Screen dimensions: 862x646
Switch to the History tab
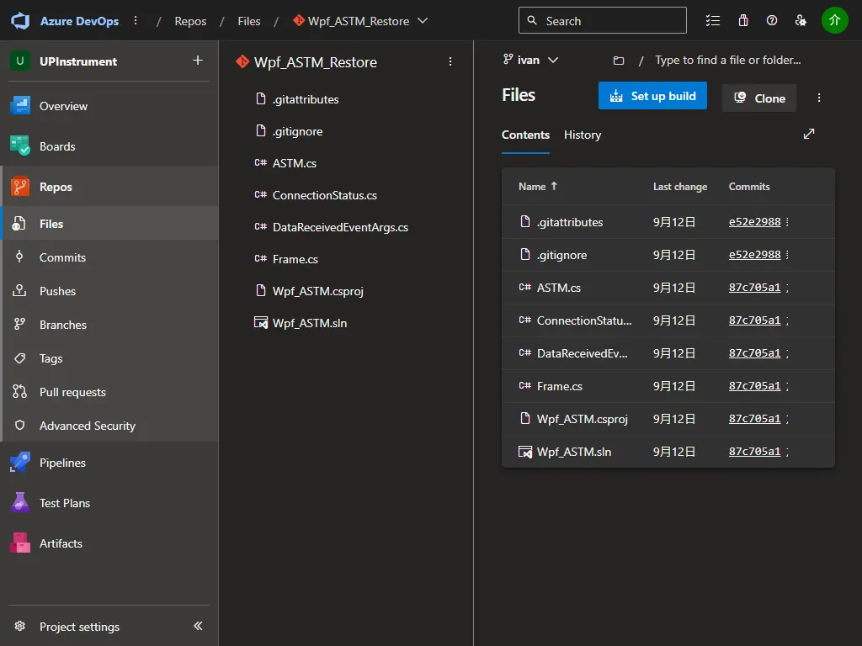(583, 135)
